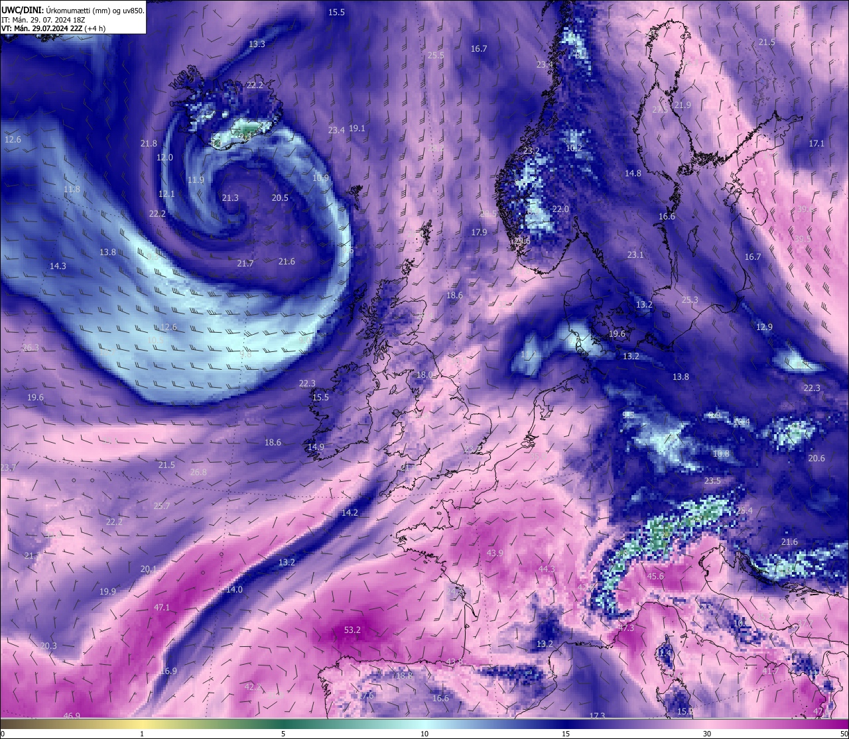
Task: Click the VT 29.07.2024 22Z (+4 h) line
Action: coord(54,28)
